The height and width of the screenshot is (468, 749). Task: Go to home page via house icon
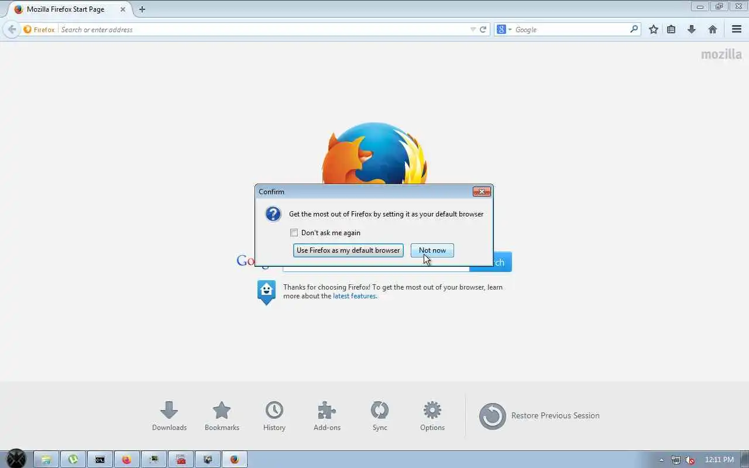pos(713,29)
